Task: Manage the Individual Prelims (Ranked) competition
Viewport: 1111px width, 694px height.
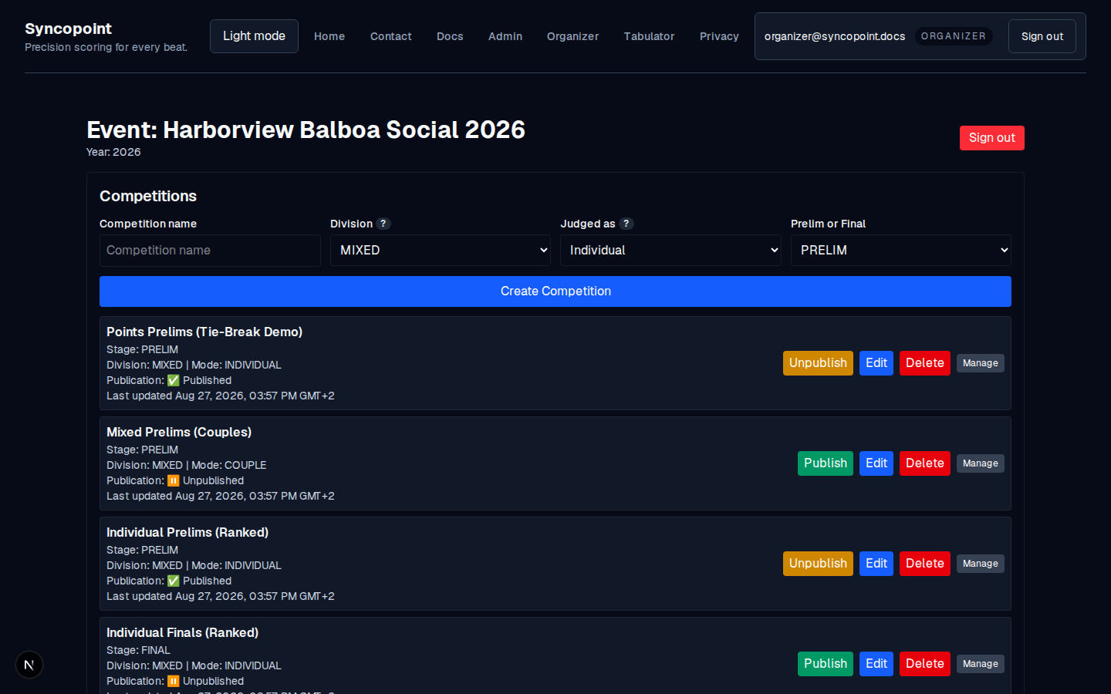Action: click(x=980, y=564)
